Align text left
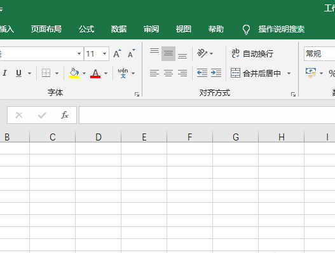Image resolution: width=335 pixels, height=253 pixels. [x=154, y=73]
